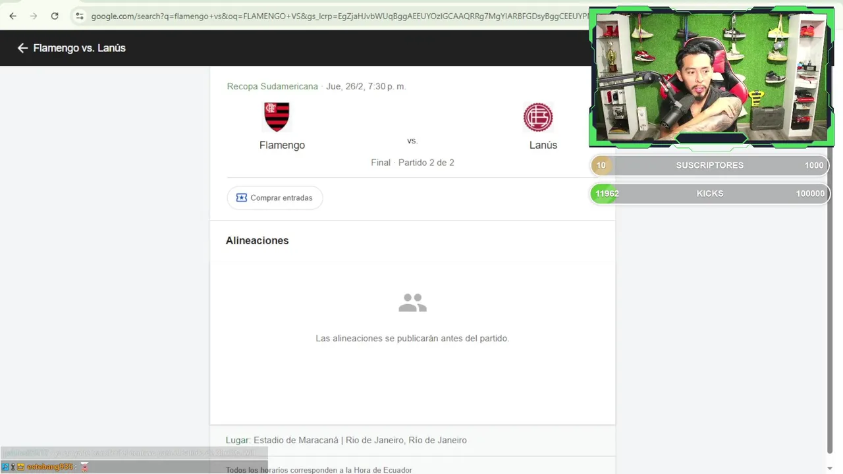Click the Estadio de Maracaná venue text
The height and width of the screenshot is (474, 843).
tap(360, 440)
